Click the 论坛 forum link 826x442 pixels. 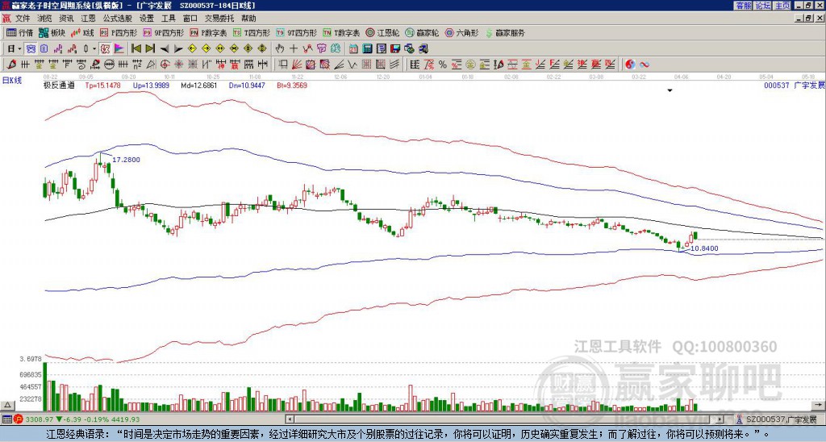tap(762, 5)
